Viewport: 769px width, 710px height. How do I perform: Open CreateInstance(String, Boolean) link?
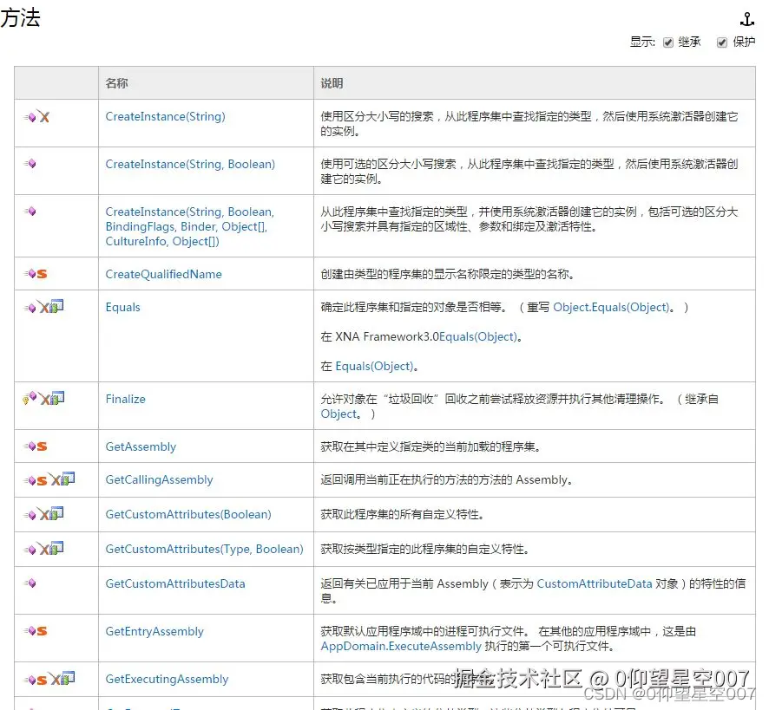coord(190,164)
